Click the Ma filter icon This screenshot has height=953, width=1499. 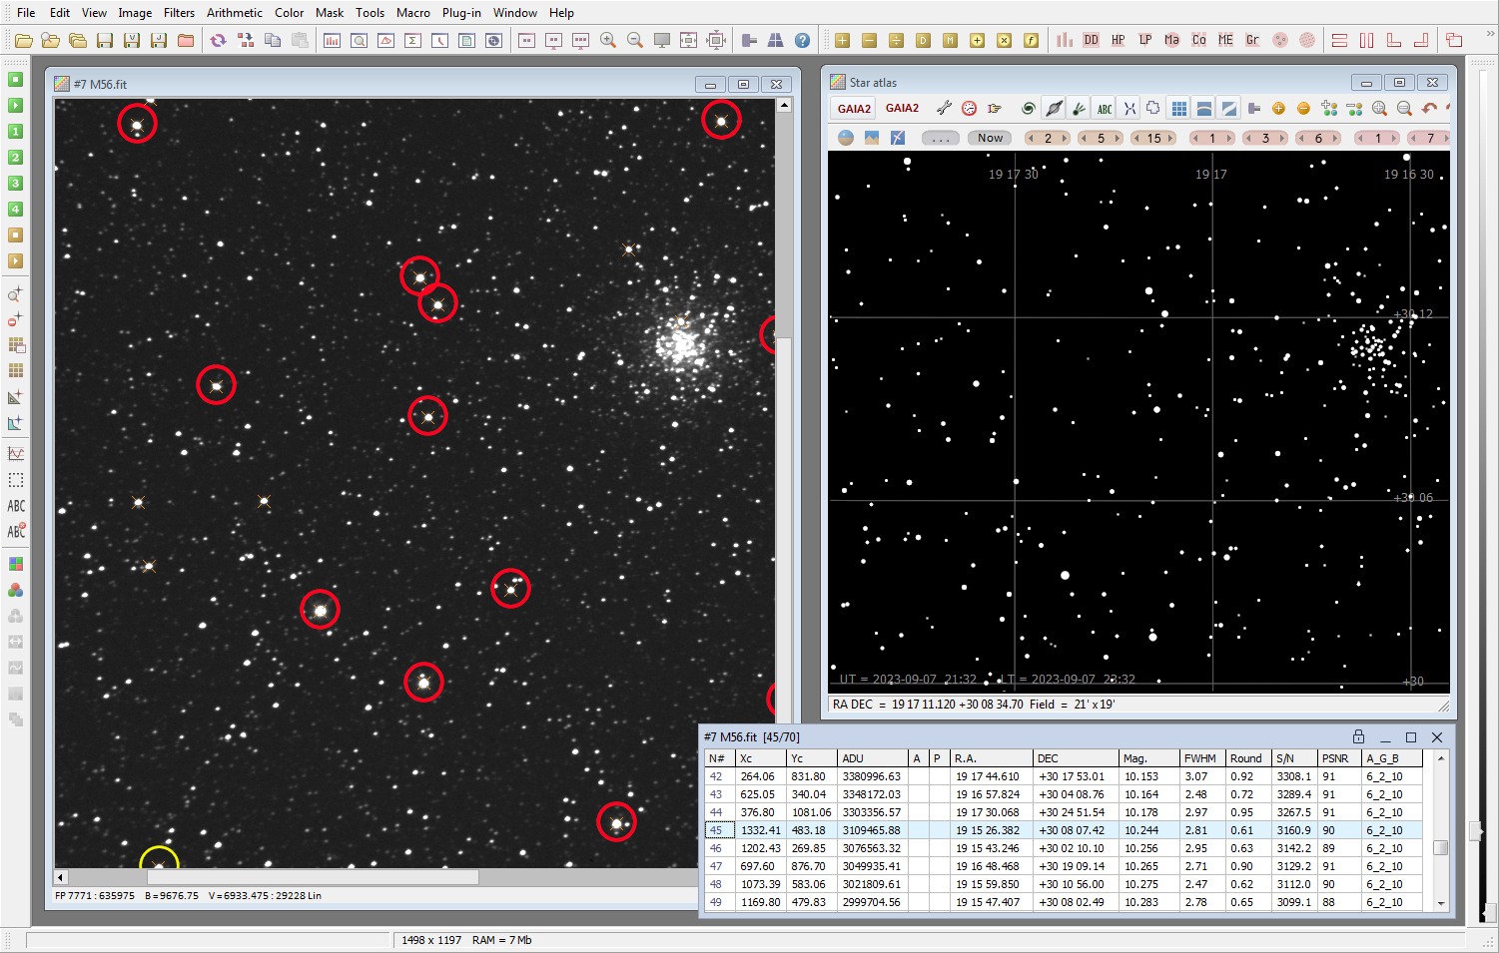tap(1171, 41)
